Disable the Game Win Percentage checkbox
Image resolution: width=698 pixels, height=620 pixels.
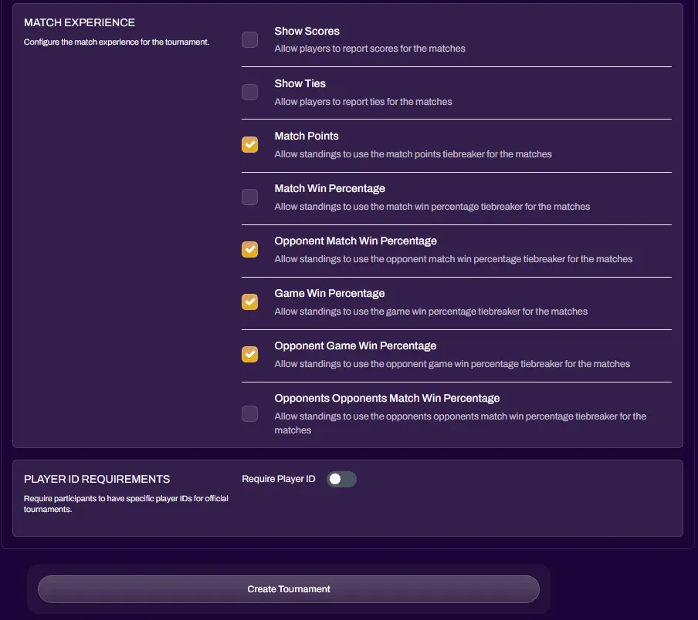[x=249, y=302]
